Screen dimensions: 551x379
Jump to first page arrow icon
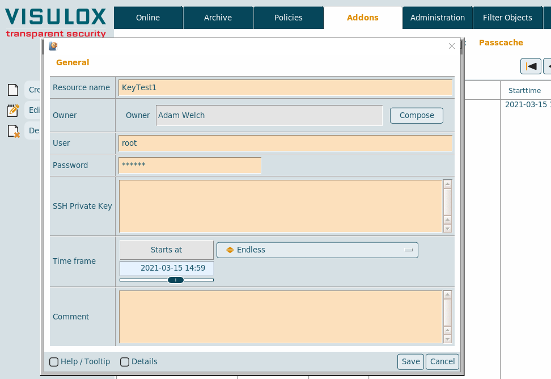click(531, 66)
